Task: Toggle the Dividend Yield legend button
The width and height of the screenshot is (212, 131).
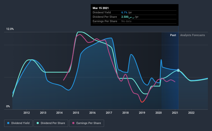Action: tap(18, 123)
